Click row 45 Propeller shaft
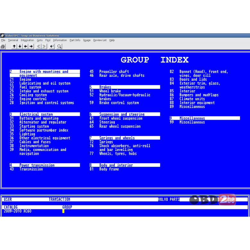 coord(109,71)
